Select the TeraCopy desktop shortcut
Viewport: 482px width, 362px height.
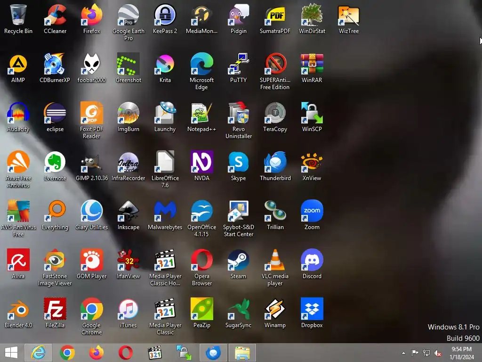click(x=275, y=117)
